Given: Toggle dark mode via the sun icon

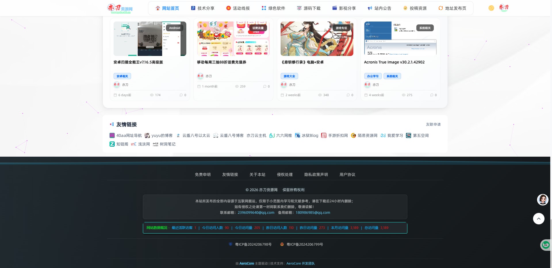Looking at the screenshot, I should pos(491,8).
